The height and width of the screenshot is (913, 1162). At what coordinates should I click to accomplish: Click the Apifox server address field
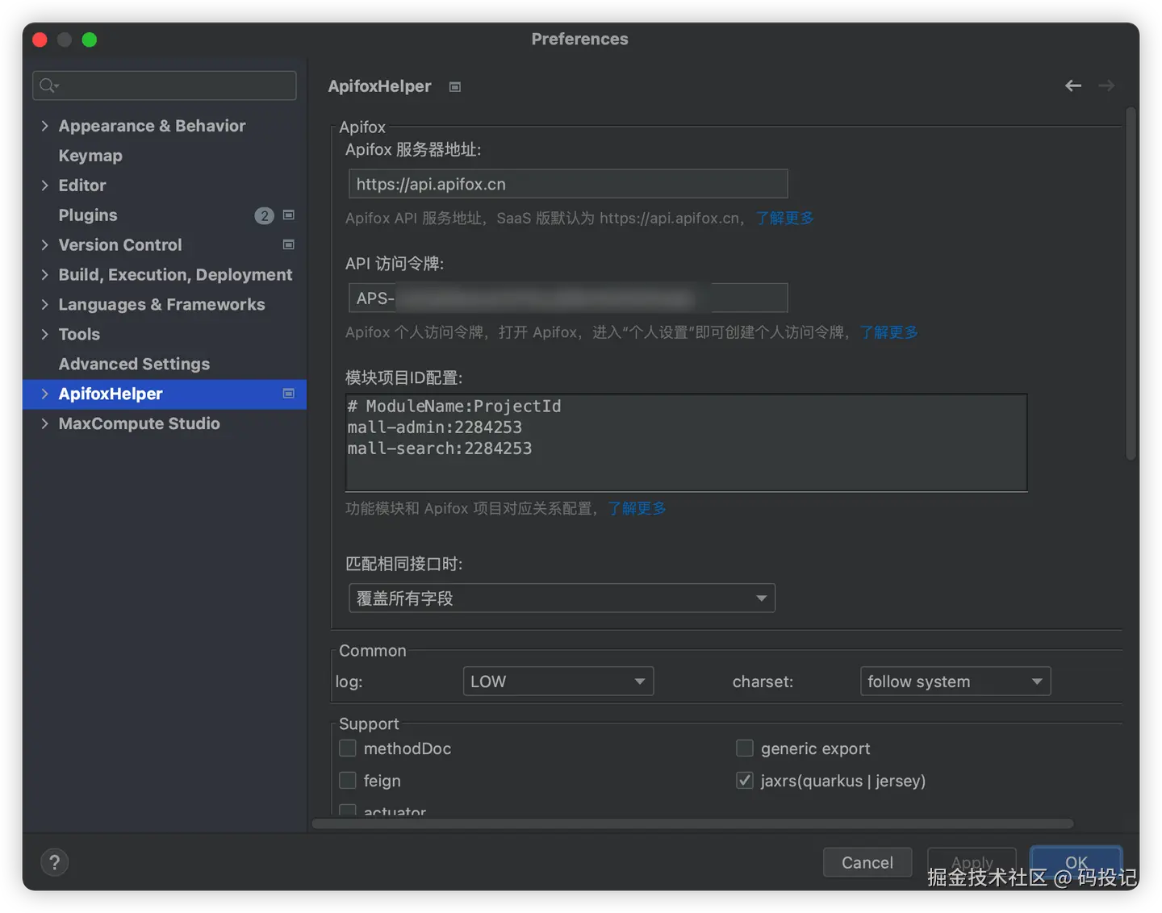tap(568, 184)
